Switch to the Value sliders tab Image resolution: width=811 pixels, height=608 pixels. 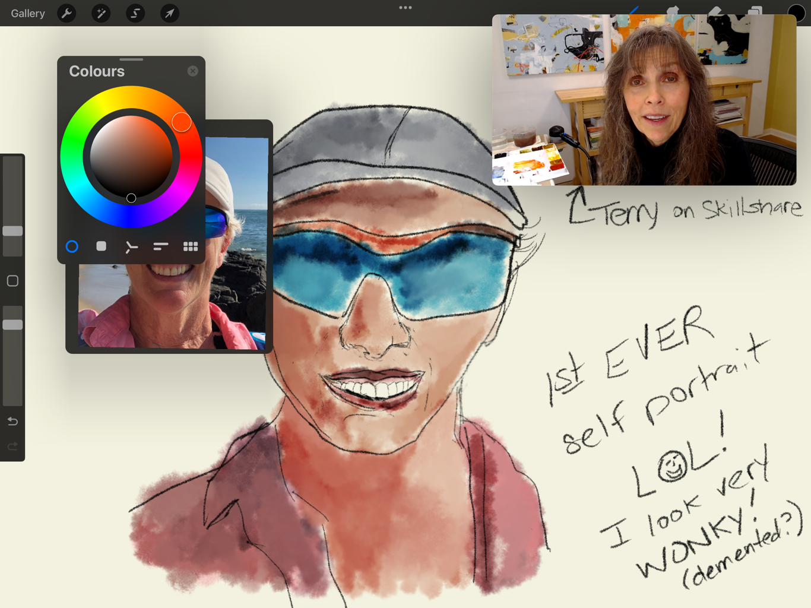coord(161,246)
